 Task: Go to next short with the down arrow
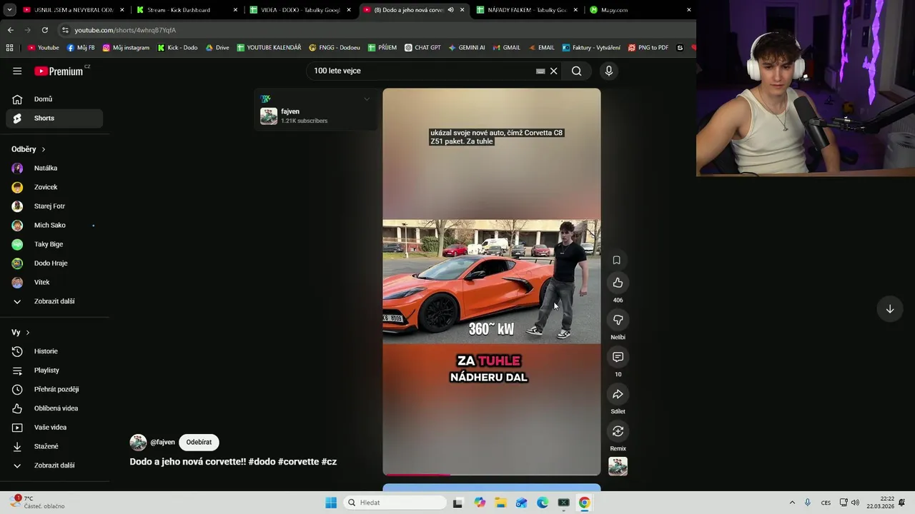[x=890, y=309]
